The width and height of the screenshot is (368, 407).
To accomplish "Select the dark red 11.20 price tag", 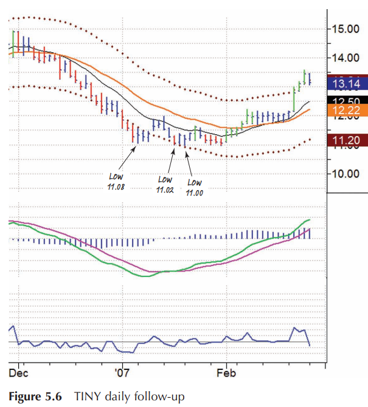I will [347, 140].
